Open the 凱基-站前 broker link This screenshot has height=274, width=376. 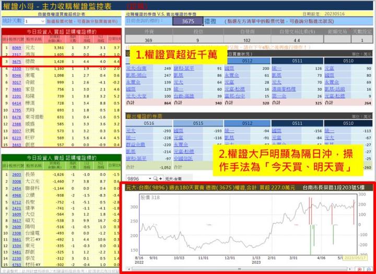[335, 89]
